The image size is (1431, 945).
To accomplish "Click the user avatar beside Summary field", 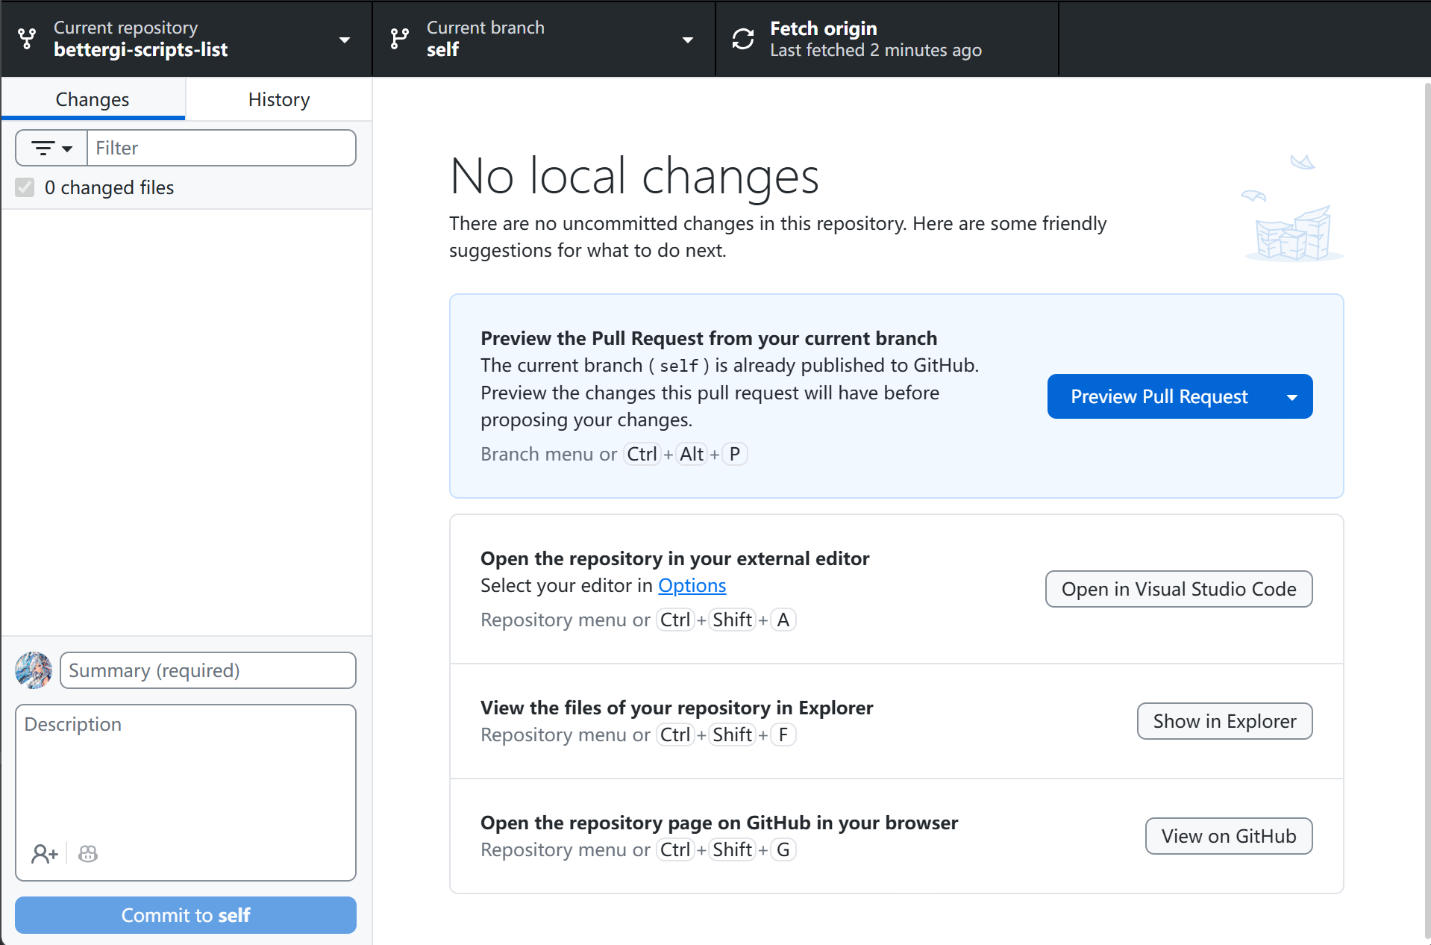I will (x=34, y=670).
